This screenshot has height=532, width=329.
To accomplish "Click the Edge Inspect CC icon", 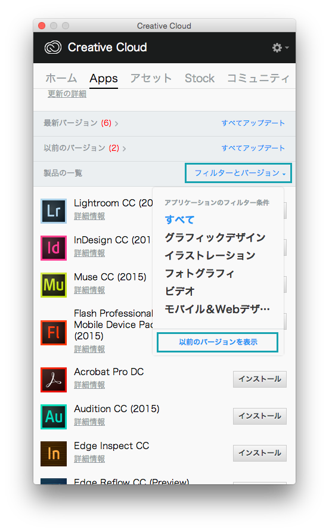I will point(54,454).
